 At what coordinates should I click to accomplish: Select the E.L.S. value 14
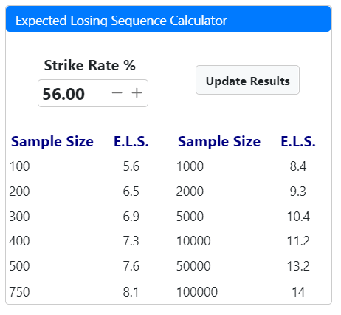coord(298,292)
